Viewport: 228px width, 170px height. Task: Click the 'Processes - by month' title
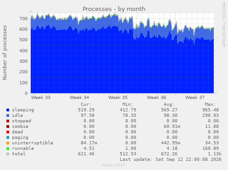(114, 9)
